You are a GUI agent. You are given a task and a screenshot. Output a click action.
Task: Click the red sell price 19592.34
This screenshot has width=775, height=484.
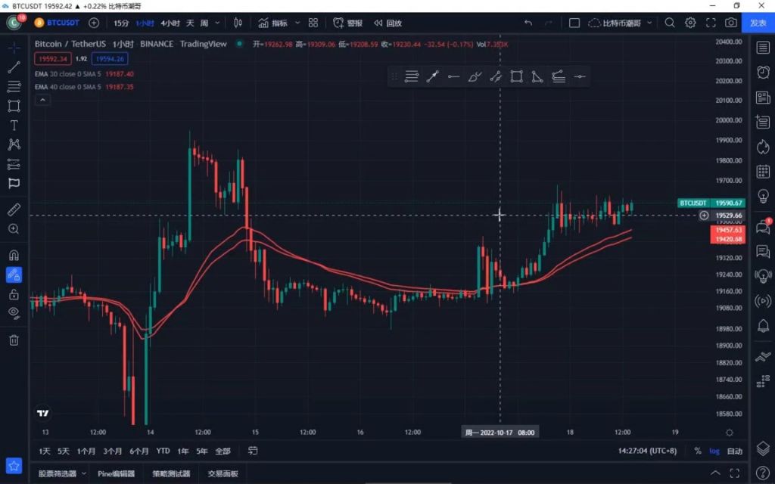pyautogui.click(x=53, y=59)
